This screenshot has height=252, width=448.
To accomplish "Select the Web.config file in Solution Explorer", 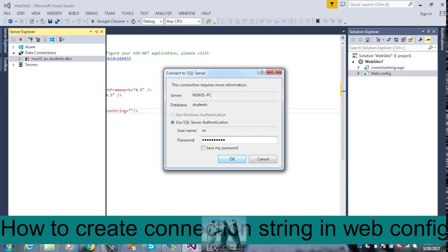I will click(380, 73).
